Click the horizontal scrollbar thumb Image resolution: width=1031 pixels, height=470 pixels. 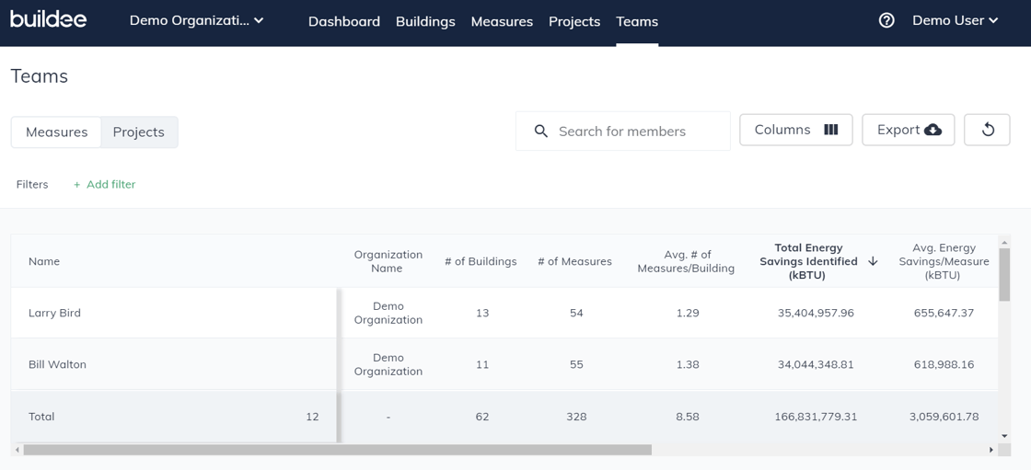click(x=337, y=450)
